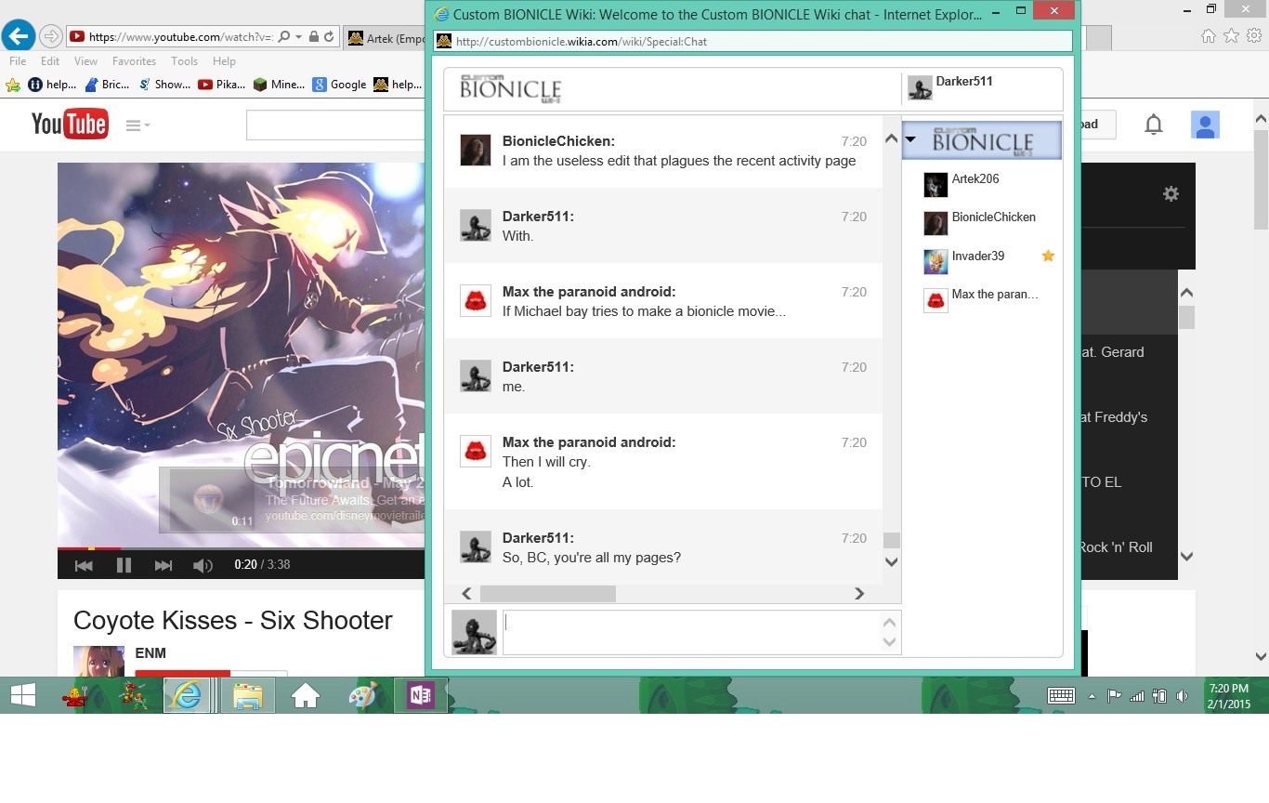Click chat horizontal scrollbar right arrow
Image resolution: width=1269 pixels, height=803 pixels.
[x=859, y=594]
